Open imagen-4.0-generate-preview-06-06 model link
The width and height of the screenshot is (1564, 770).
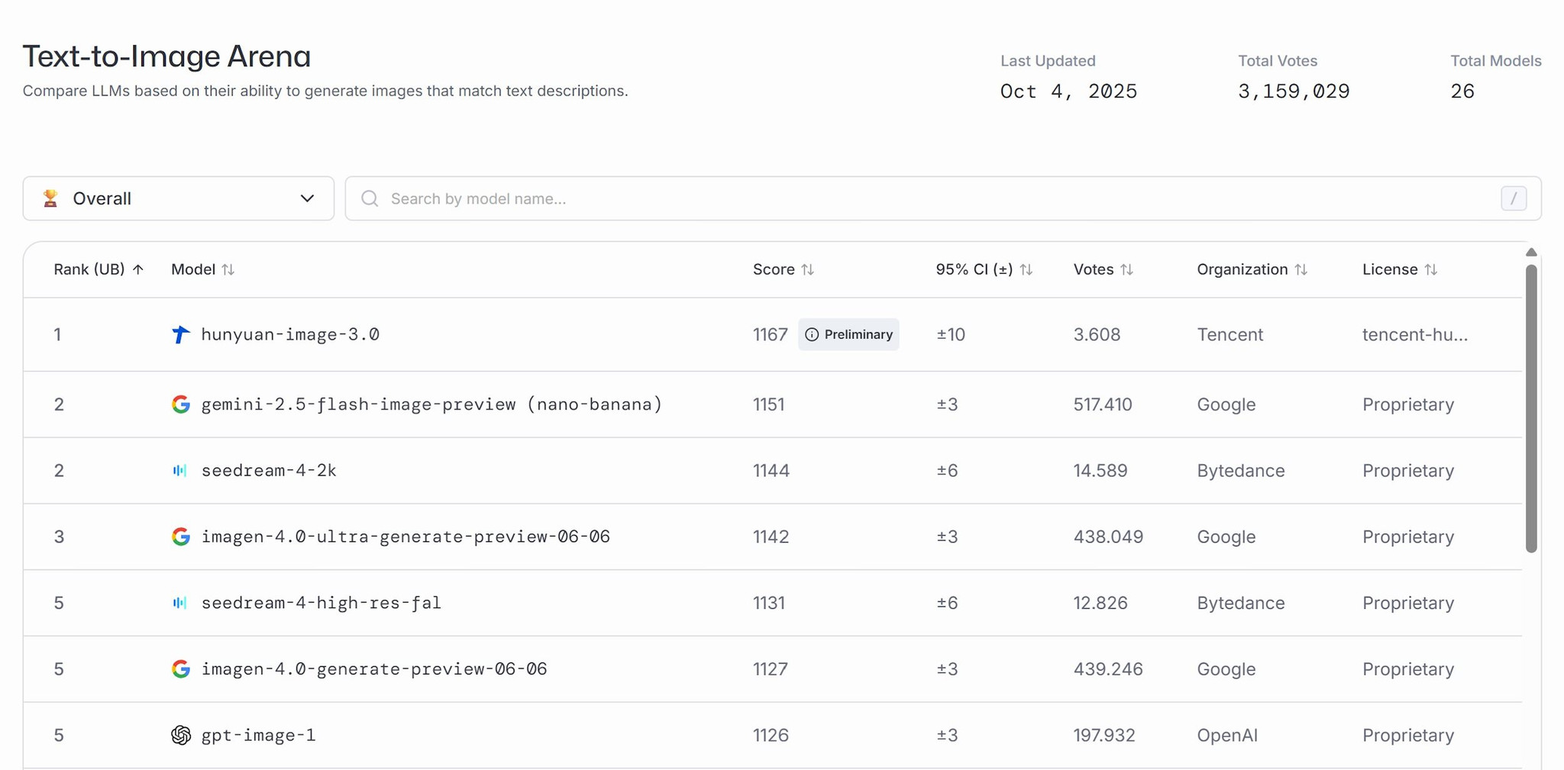click(x=374, y=669)
